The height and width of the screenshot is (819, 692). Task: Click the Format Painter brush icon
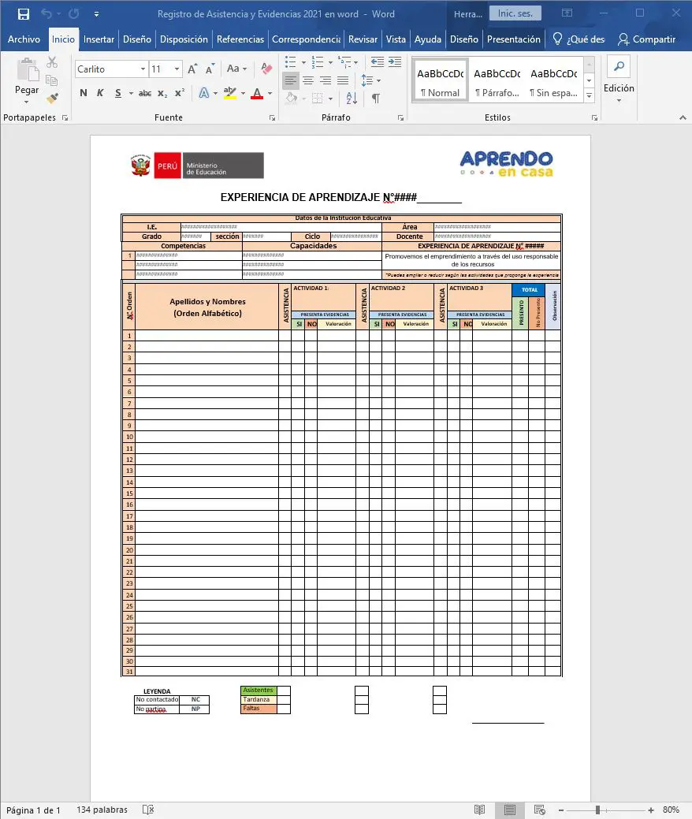pos(52,99)
